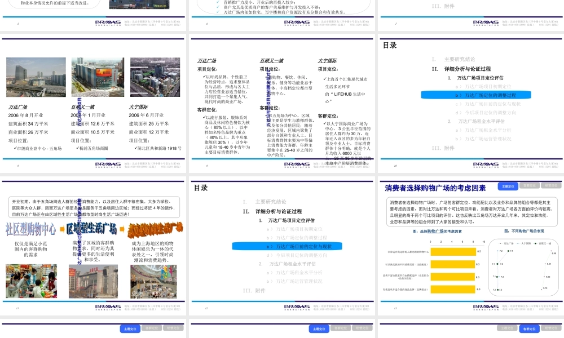Click the slide title '消费者选择购物广场的考虑因素'
This screenshot has height=338, width=564.
[435, 188]
